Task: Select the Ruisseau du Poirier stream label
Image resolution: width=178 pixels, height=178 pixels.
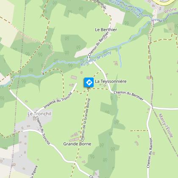Action: [125, 9]
